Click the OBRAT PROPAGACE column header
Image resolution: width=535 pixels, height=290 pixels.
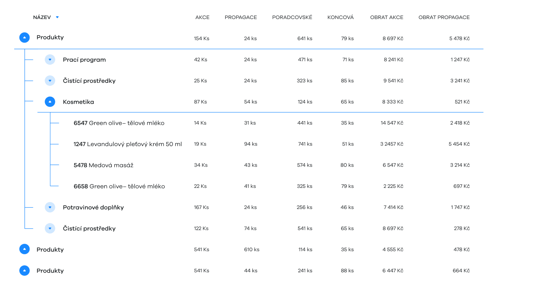(x=444, y=17)
